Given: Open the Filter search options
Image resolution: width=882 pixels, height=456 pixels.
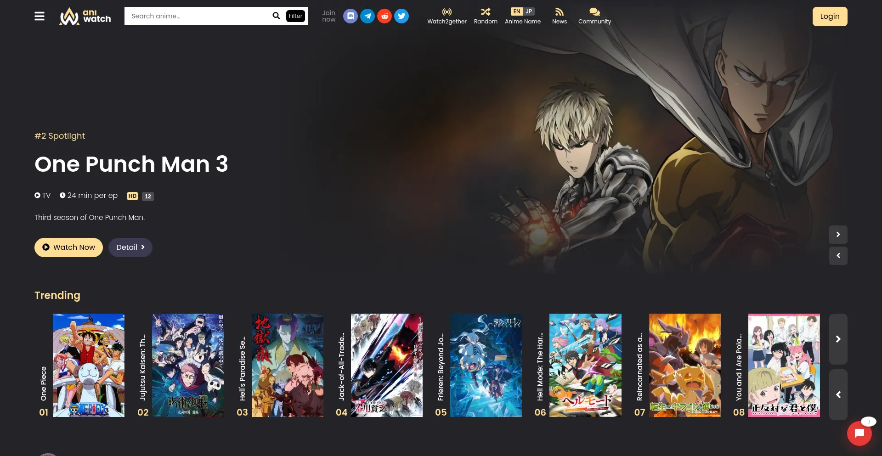Looking at the screenshot, I should (x=295, y=16).
